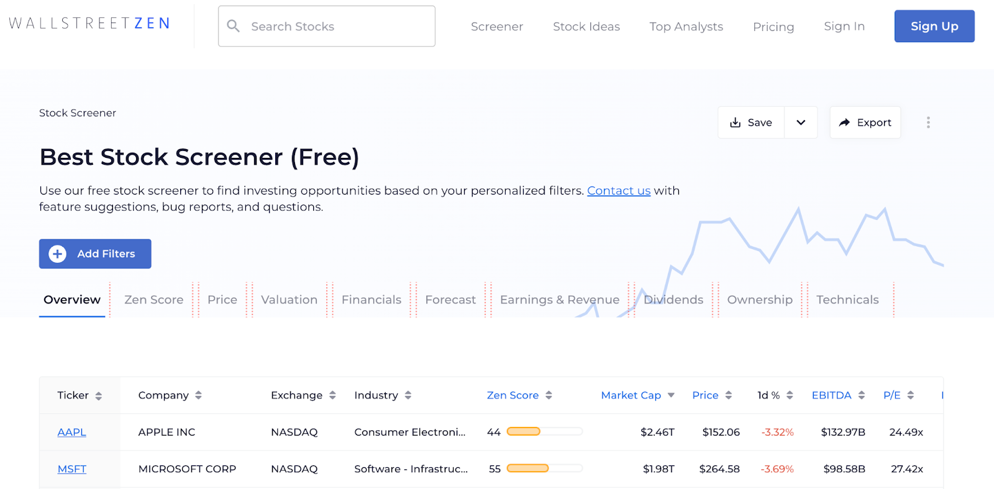Click the 27.42x P/E value
This screenshot has height=489, width=994.
coord(907,469)
